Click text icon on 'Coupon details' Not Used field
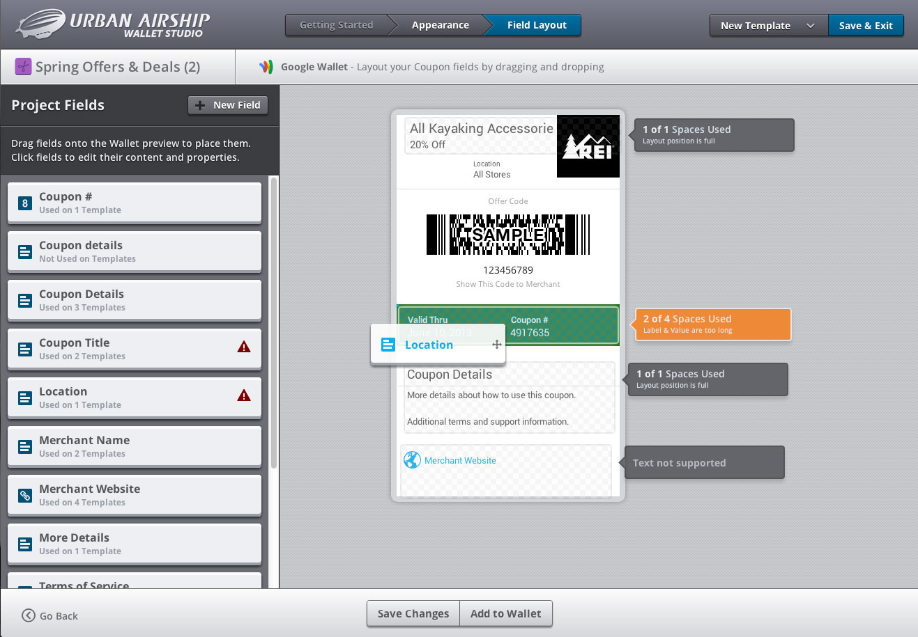This screenshot has height=637, width=918. [25, 252]
